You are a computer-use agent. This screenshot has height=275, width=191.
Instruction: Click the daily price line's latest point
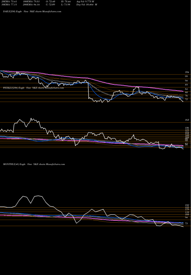coord(183,102)
